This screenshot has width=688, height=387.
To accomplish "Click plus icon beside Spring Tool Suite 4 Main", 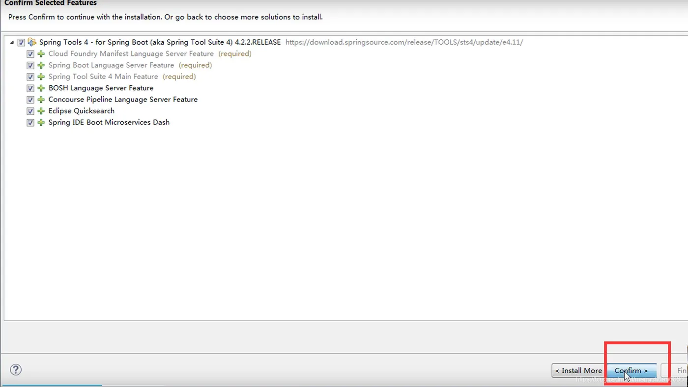I will point(41,77).
